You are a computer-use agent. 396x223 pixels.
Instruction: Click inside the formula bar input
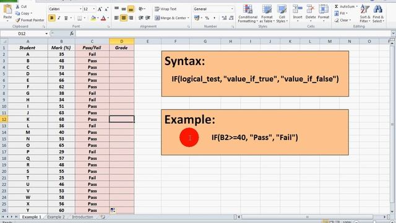233,33
